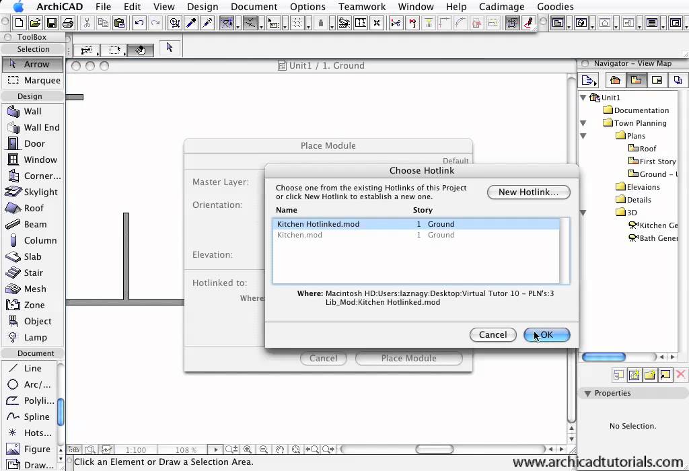Choose the Wall tool
The width and height of the screenshot is (689, 471).
point(32,111)
